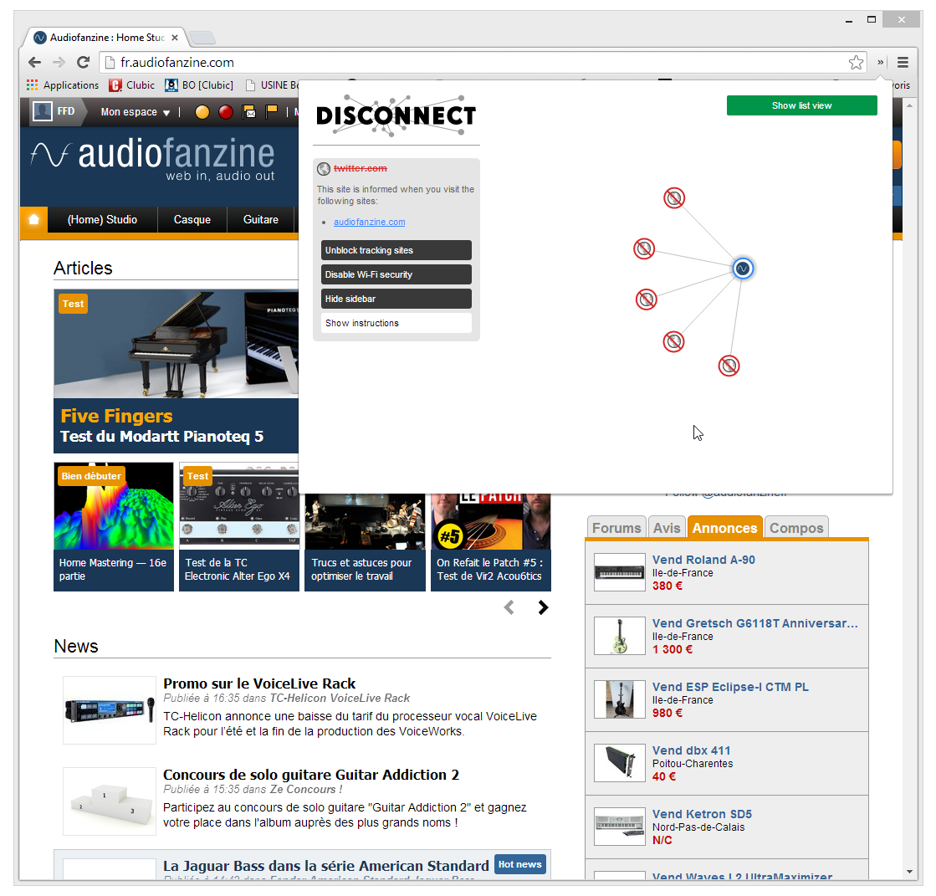The height and width of the screenshot is (896, 936).
Task: Click the lowest blocked tracker node
Action: pyautogui.click(x=729, y=366)
